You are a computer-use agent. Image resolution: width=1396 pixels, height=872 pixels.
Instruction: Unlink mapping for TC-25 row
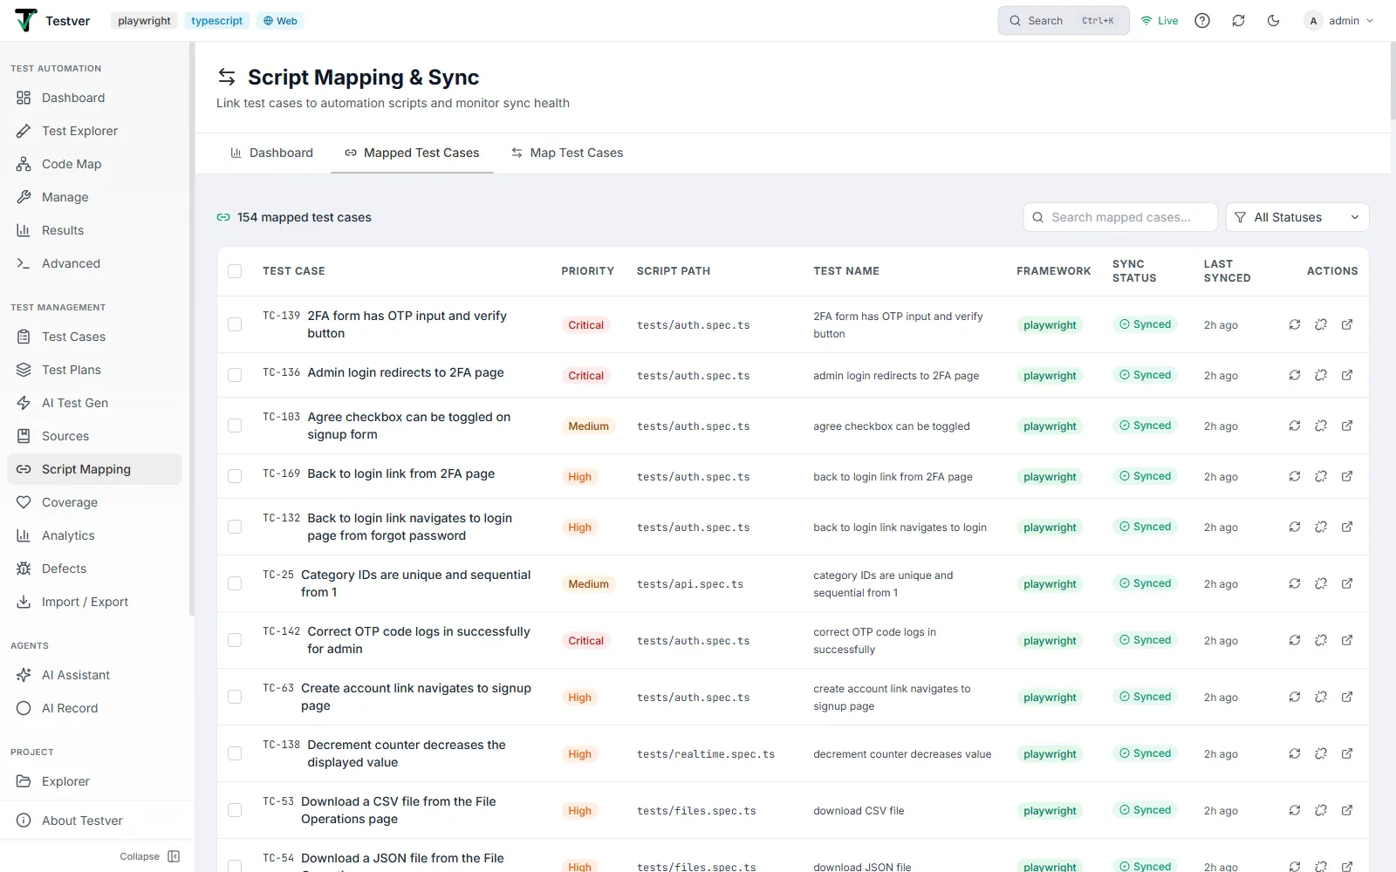(x=1321, y=583)
